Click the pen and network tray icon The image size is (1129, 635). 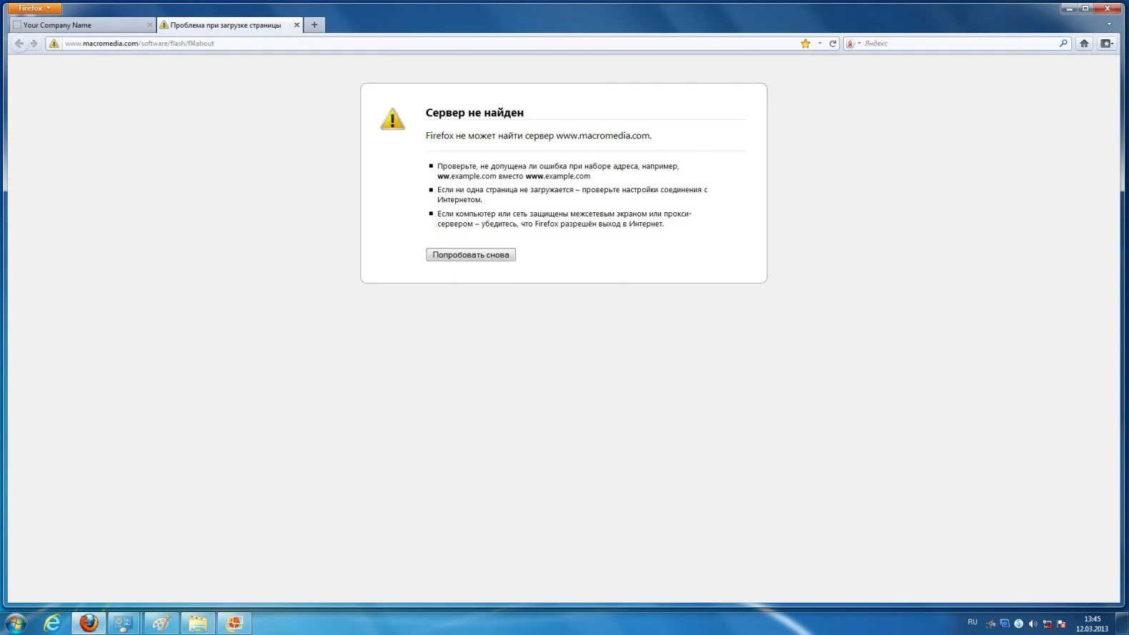point(990,624)
